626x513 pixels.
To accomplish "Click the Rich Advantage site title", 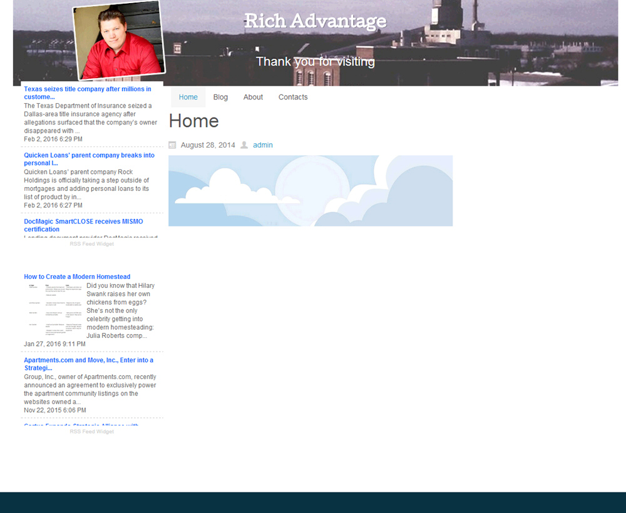I will pos(316,21).
